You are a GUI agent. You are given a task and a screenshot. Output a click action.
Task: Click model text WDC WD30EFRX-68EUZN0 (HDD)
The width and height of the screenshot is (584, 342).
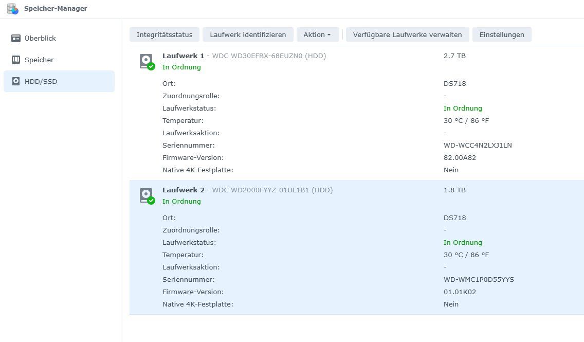pos(269,56)
